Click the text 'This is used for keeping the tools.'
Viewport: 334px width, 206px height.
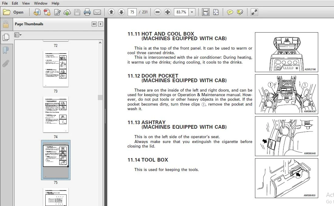(x=166, y=170)
